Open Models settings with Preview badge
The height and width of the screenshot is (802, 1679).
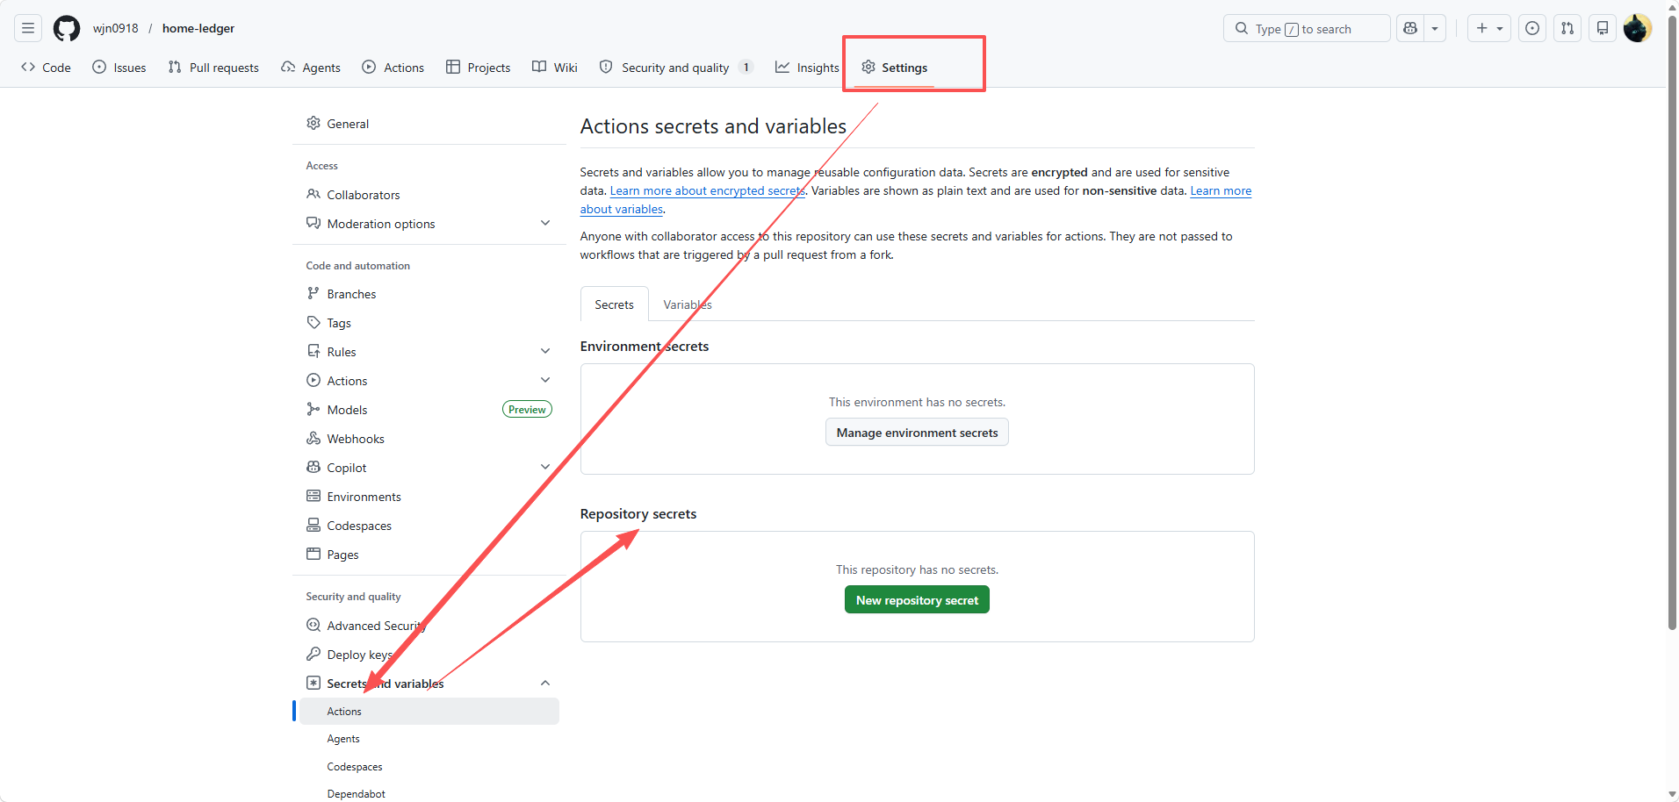point(429,410)
